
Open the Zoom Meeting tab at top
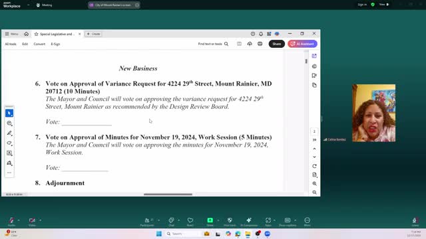coord(45,5)
